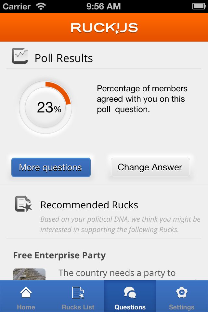
Task: Open the Free Enterprise Party thumbnail
Action: [29, 274]
